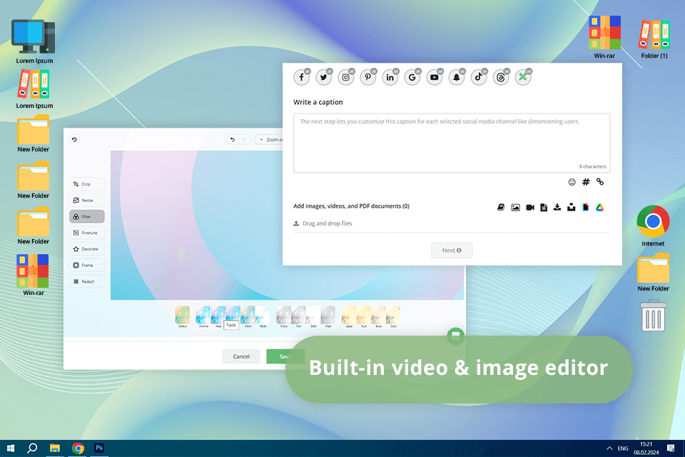Select the Internet Chrome desktop shortcut
Viewport: 685px width, 457px height.
click(653, 226)
